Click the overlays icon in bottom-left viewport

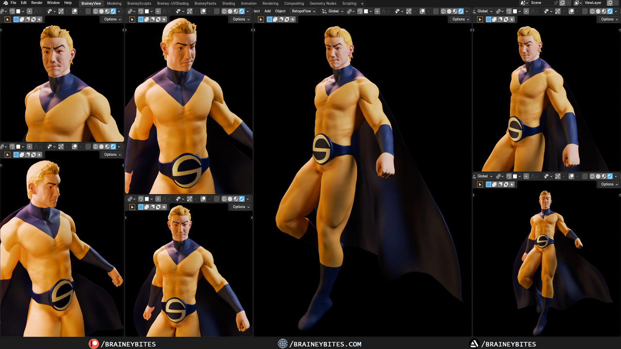tap(74, 146)
